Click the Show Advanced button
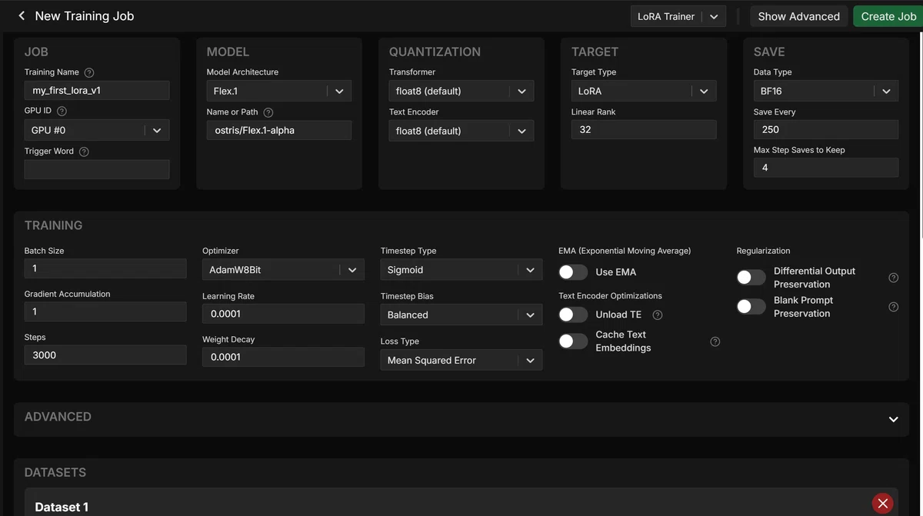 coord(798,16)
